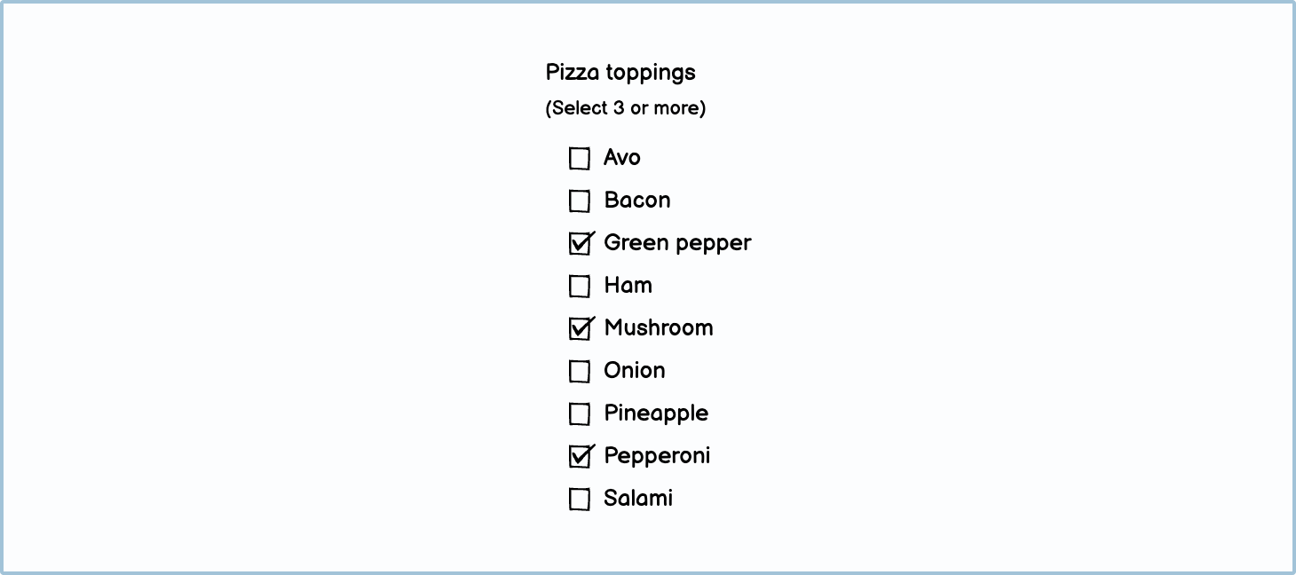The image size is (1296, 575).
Task: Click the "Pizza toppings" heading
Action: pos(620,72)
